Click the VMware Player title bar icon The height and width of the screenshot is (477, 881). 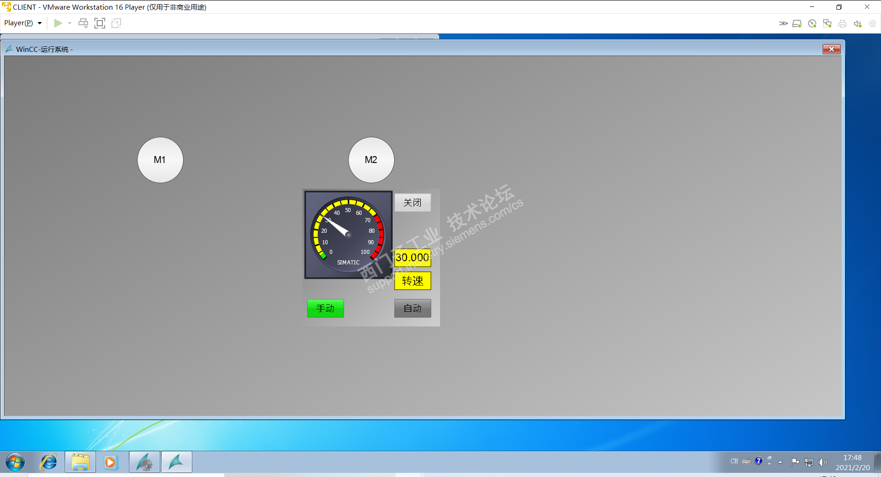[x=6, y=7]
